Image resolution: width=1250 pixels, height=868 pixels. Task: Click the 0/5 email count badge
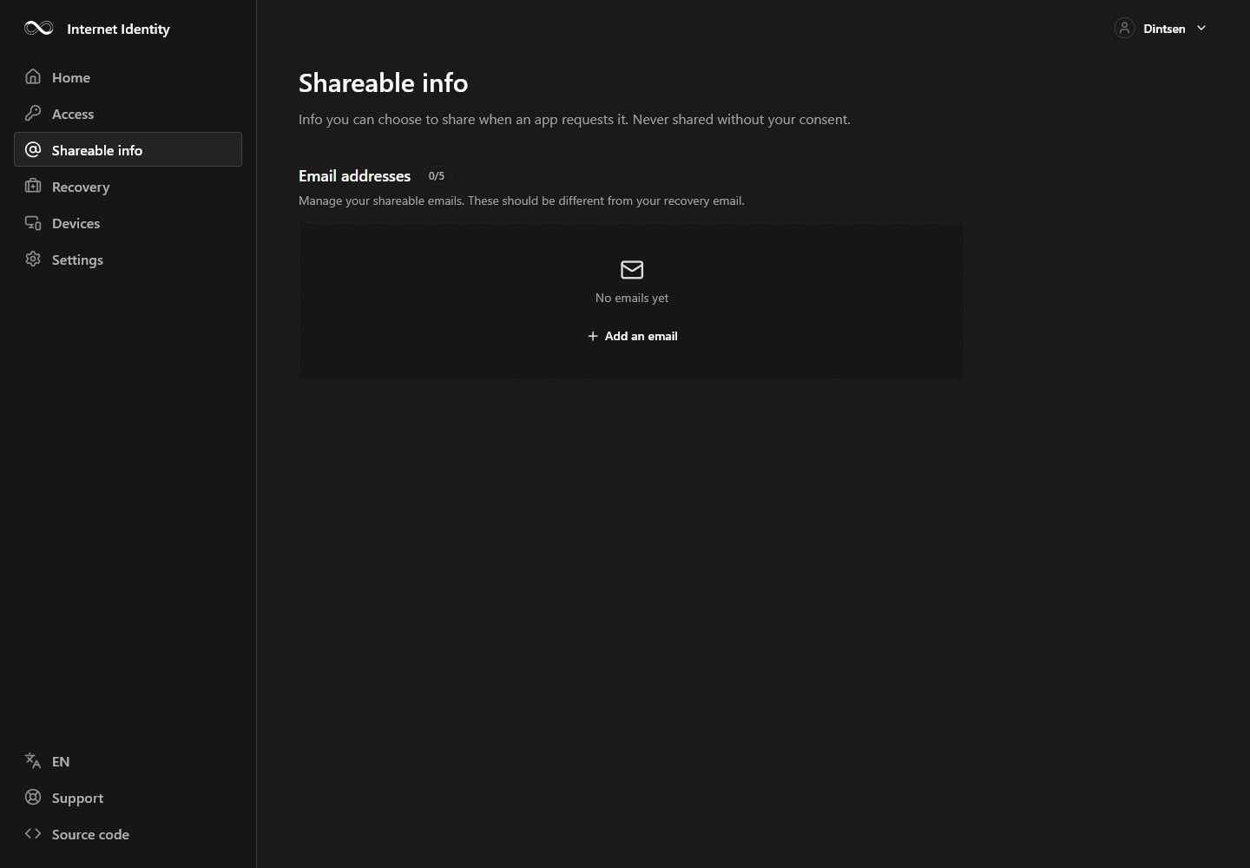[437, 175]
